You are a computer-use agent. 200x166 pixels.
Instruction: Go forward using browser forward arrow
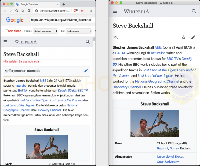click(11, 11)
